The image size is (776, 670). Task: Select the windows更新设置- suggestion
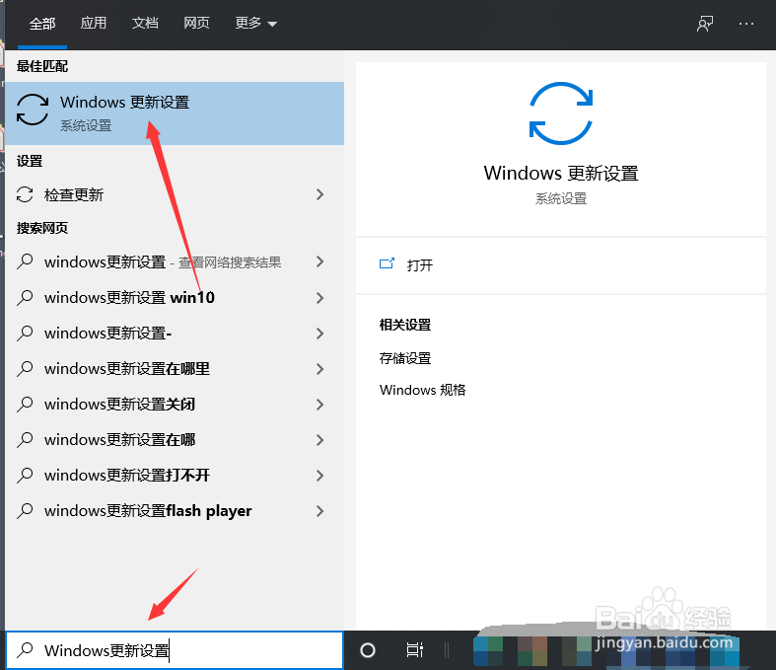(175, 334)
